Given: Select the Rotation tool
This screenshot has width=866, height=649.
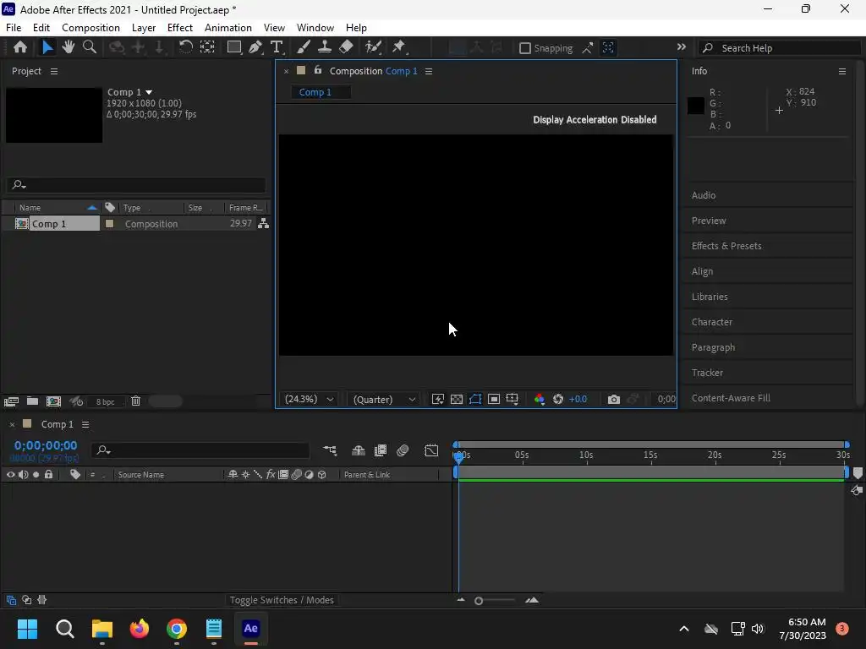Looking at the screenshot, I should tap(185, 47).
